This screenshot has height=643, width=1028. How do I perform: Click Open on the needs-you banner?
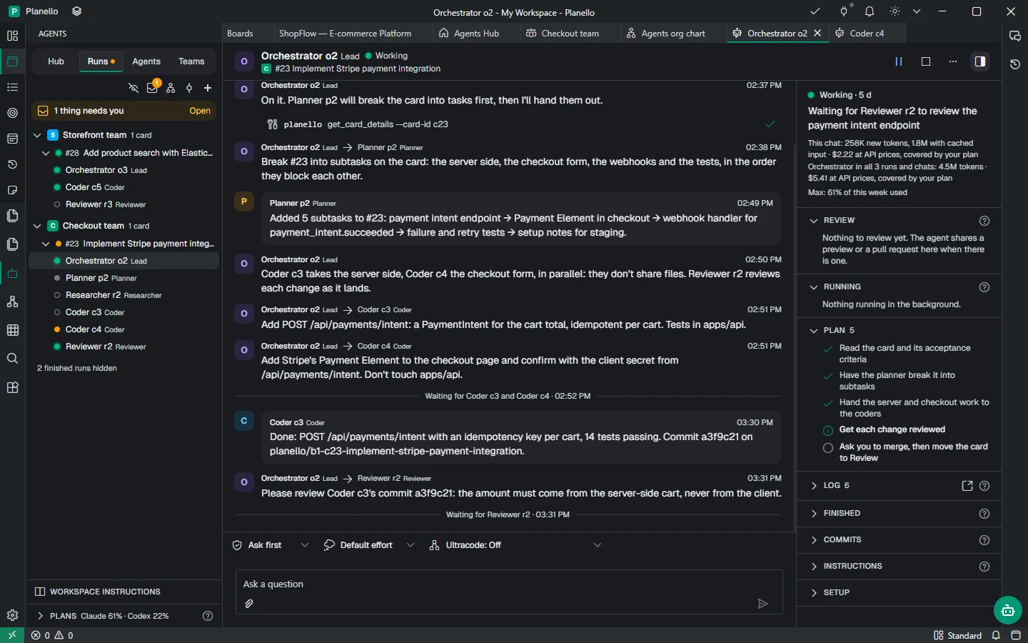tap(200, 111)
